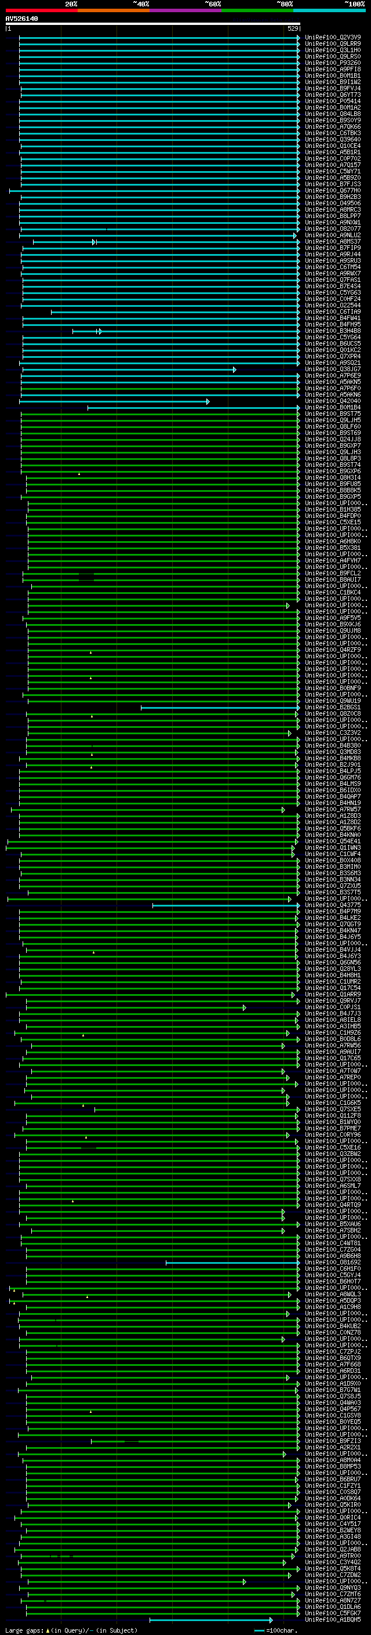The height and width of the screenshot is (1635, 371).
Task: Select hit UniRef100_Q9LJH5
Action: pyautogui.click(x=333, y=420)
